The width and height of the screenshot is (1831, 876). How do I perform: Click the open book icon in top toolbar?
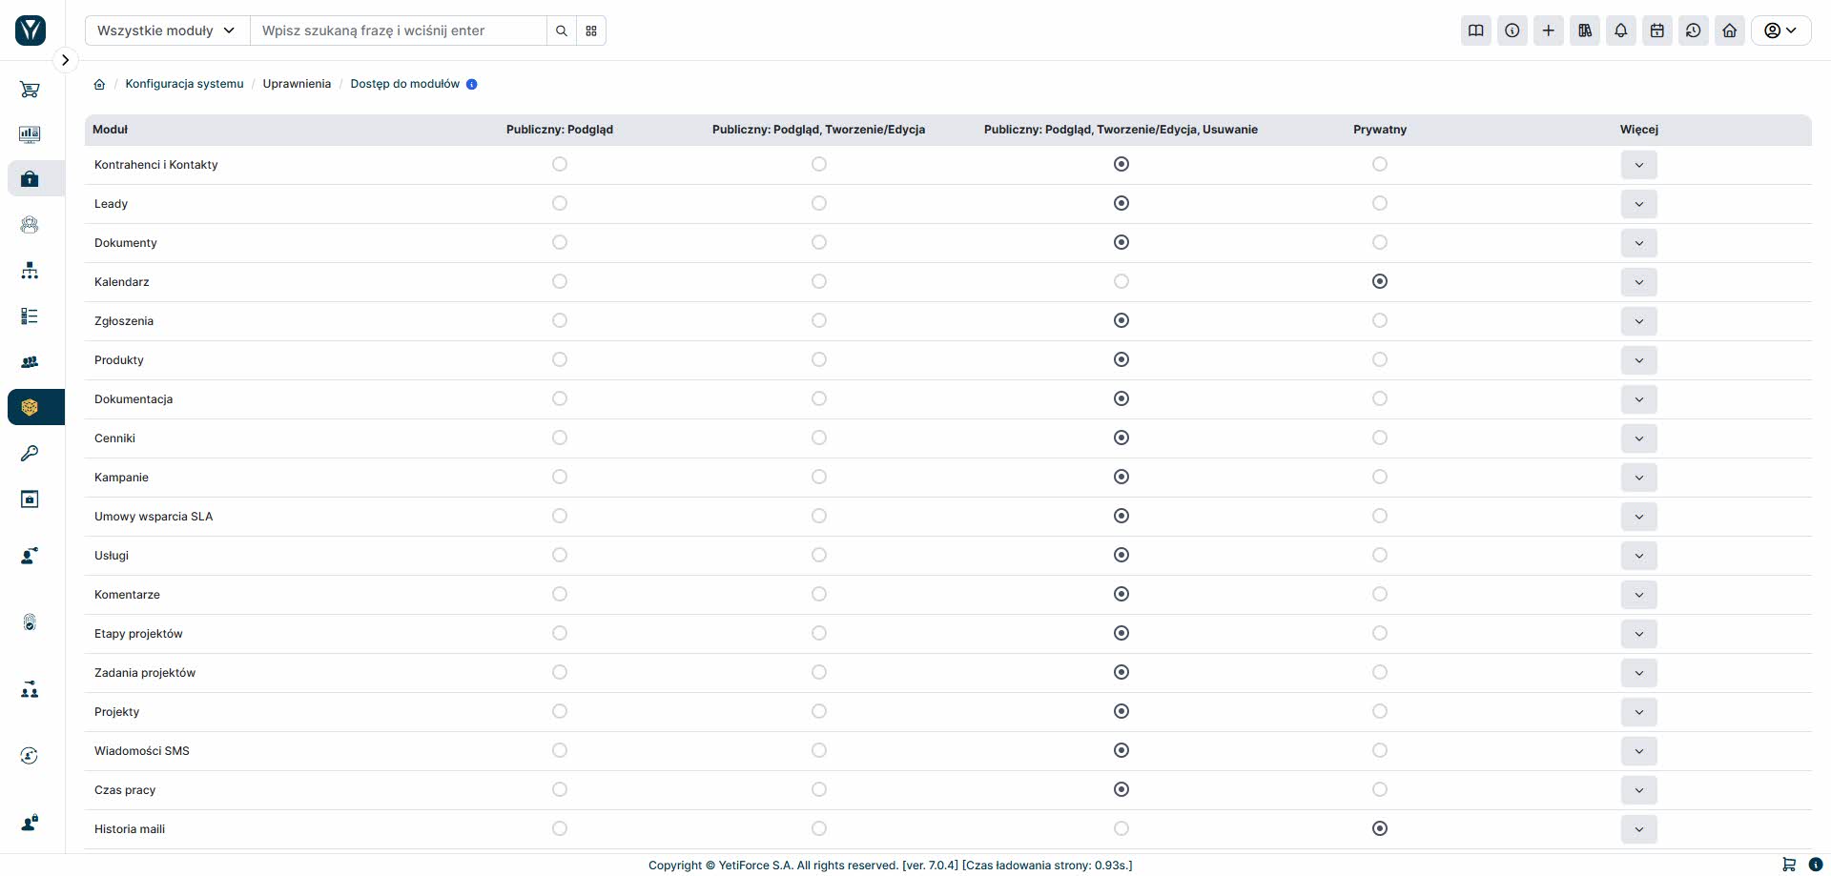click(x=1476, y=31)
